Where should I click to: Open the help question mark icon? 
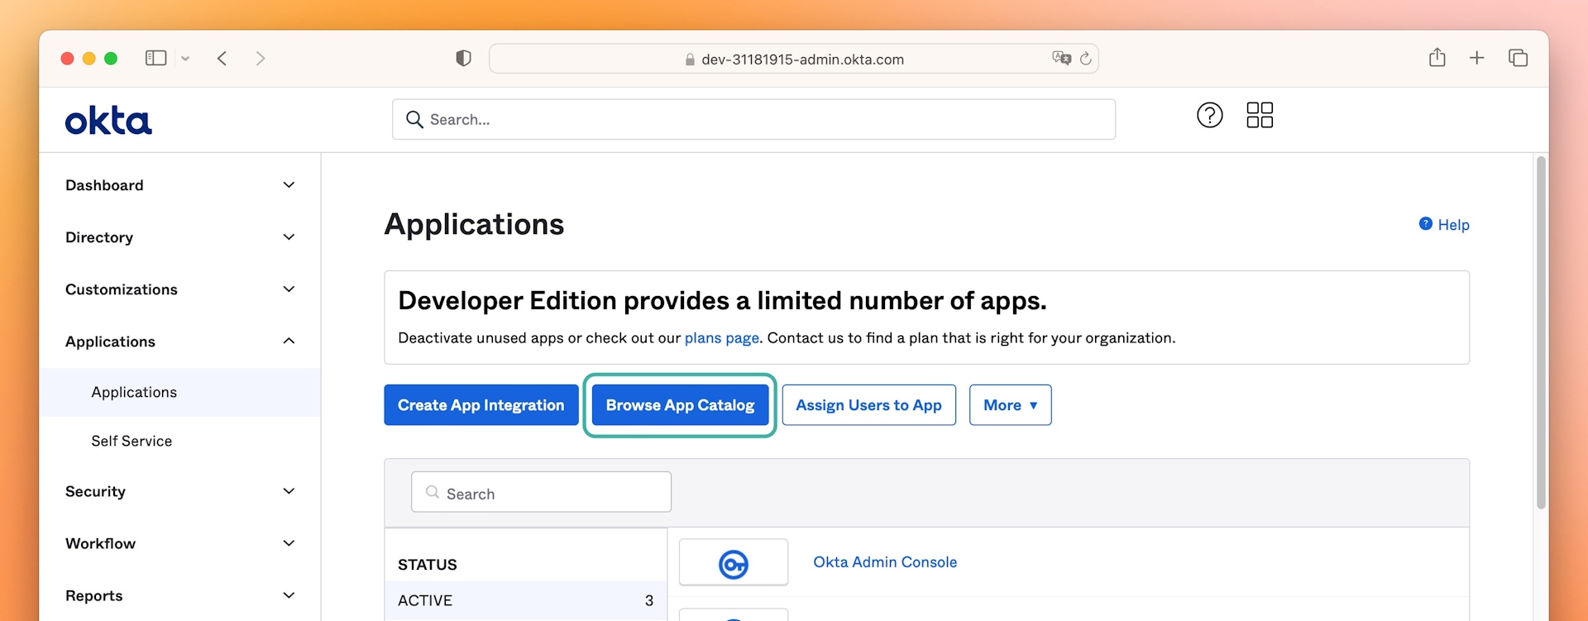(x=1209, y=115)
